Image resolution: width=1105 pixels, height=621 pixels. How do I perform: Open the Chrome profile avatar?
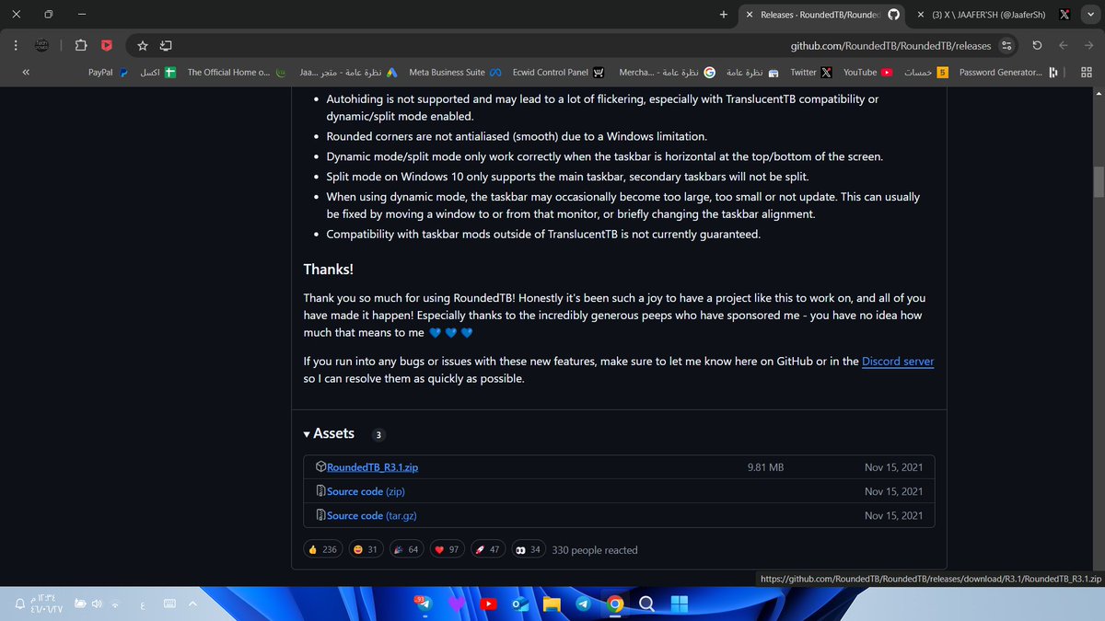[x=42, y=45]
